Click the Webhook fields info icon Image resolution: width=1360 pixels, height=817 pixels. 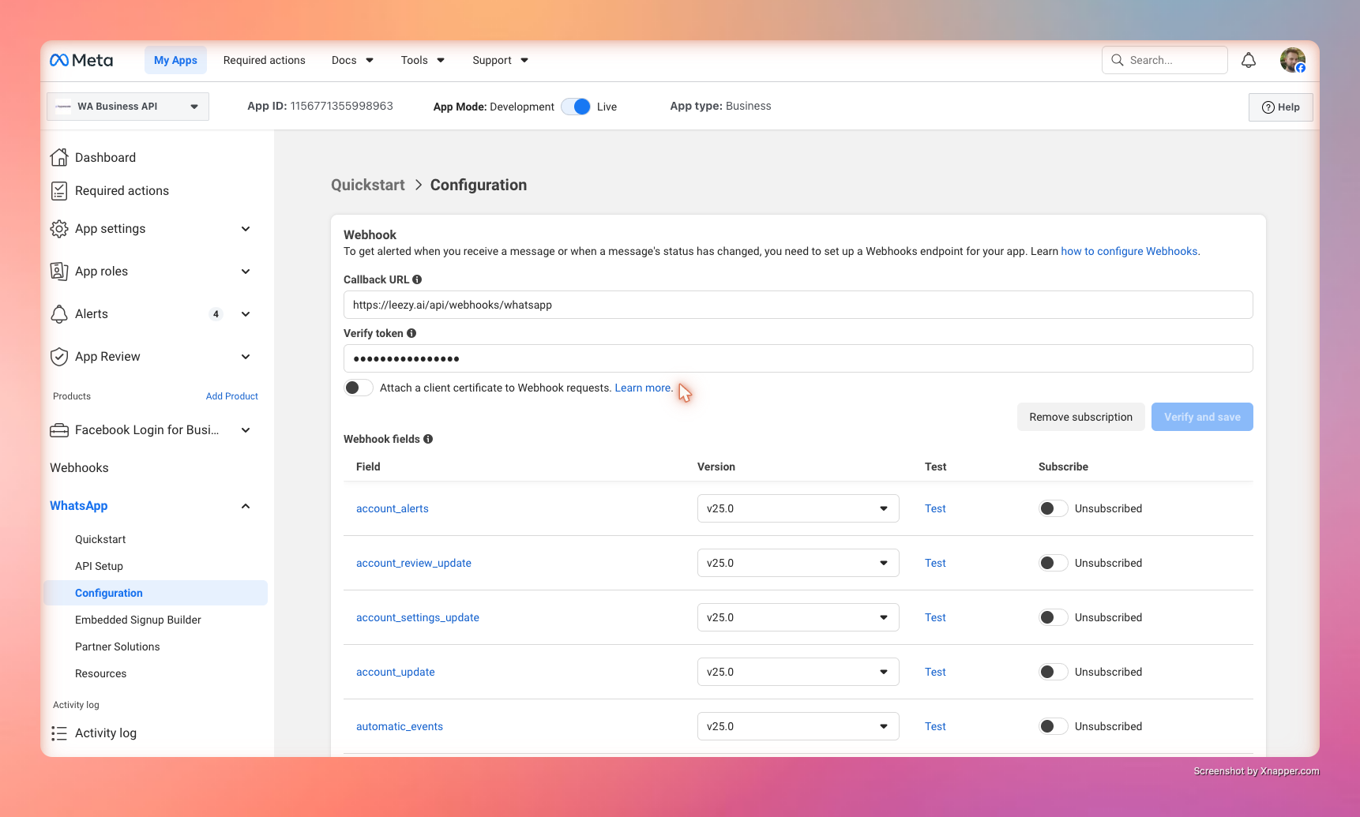(x=428, y=439)
